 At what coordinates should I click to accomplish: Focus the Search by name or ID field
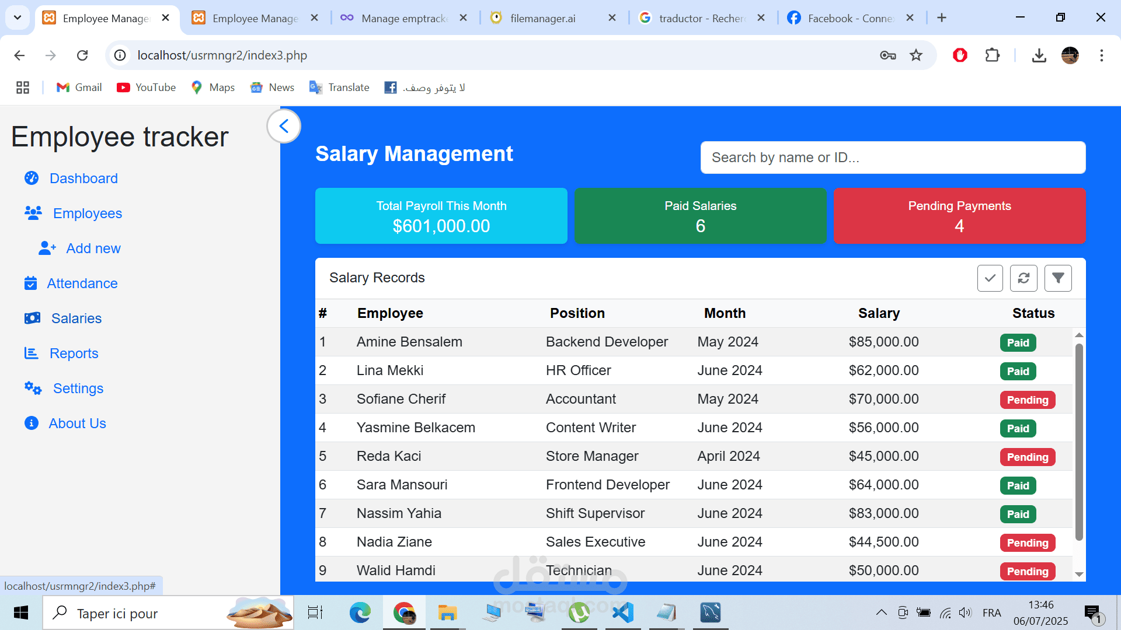892,157
